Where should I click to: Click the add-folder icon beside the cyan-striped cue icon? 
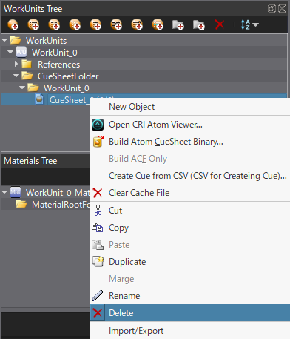[178, 24]
